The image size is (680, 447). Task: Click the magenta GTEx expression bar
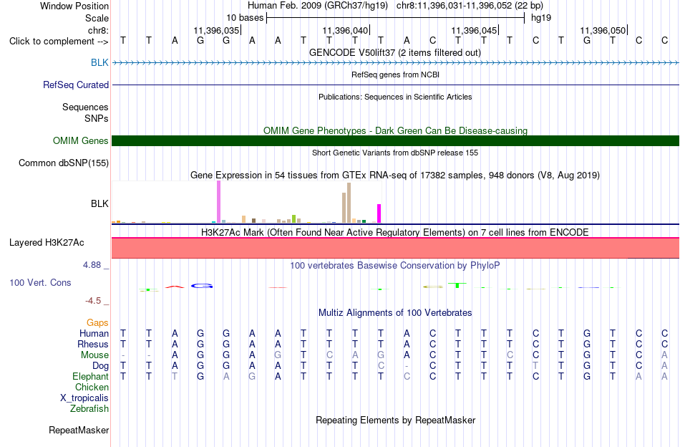tap(379, 213)
